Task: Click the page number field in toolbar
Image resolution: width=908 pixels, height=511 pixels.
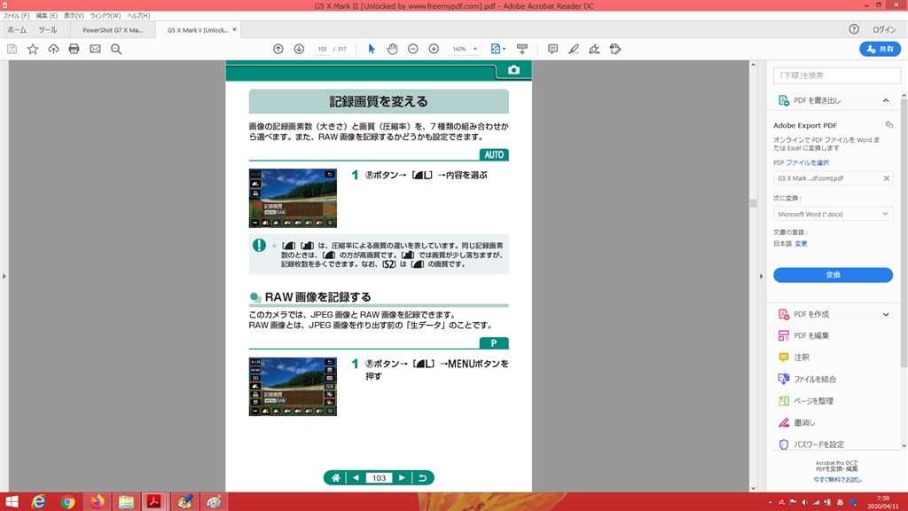Action: point(322,49)
